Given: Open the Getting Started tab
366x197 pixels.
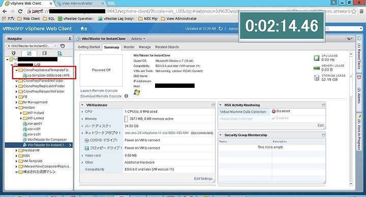Looking at the screenshot, I should (88, 47).
